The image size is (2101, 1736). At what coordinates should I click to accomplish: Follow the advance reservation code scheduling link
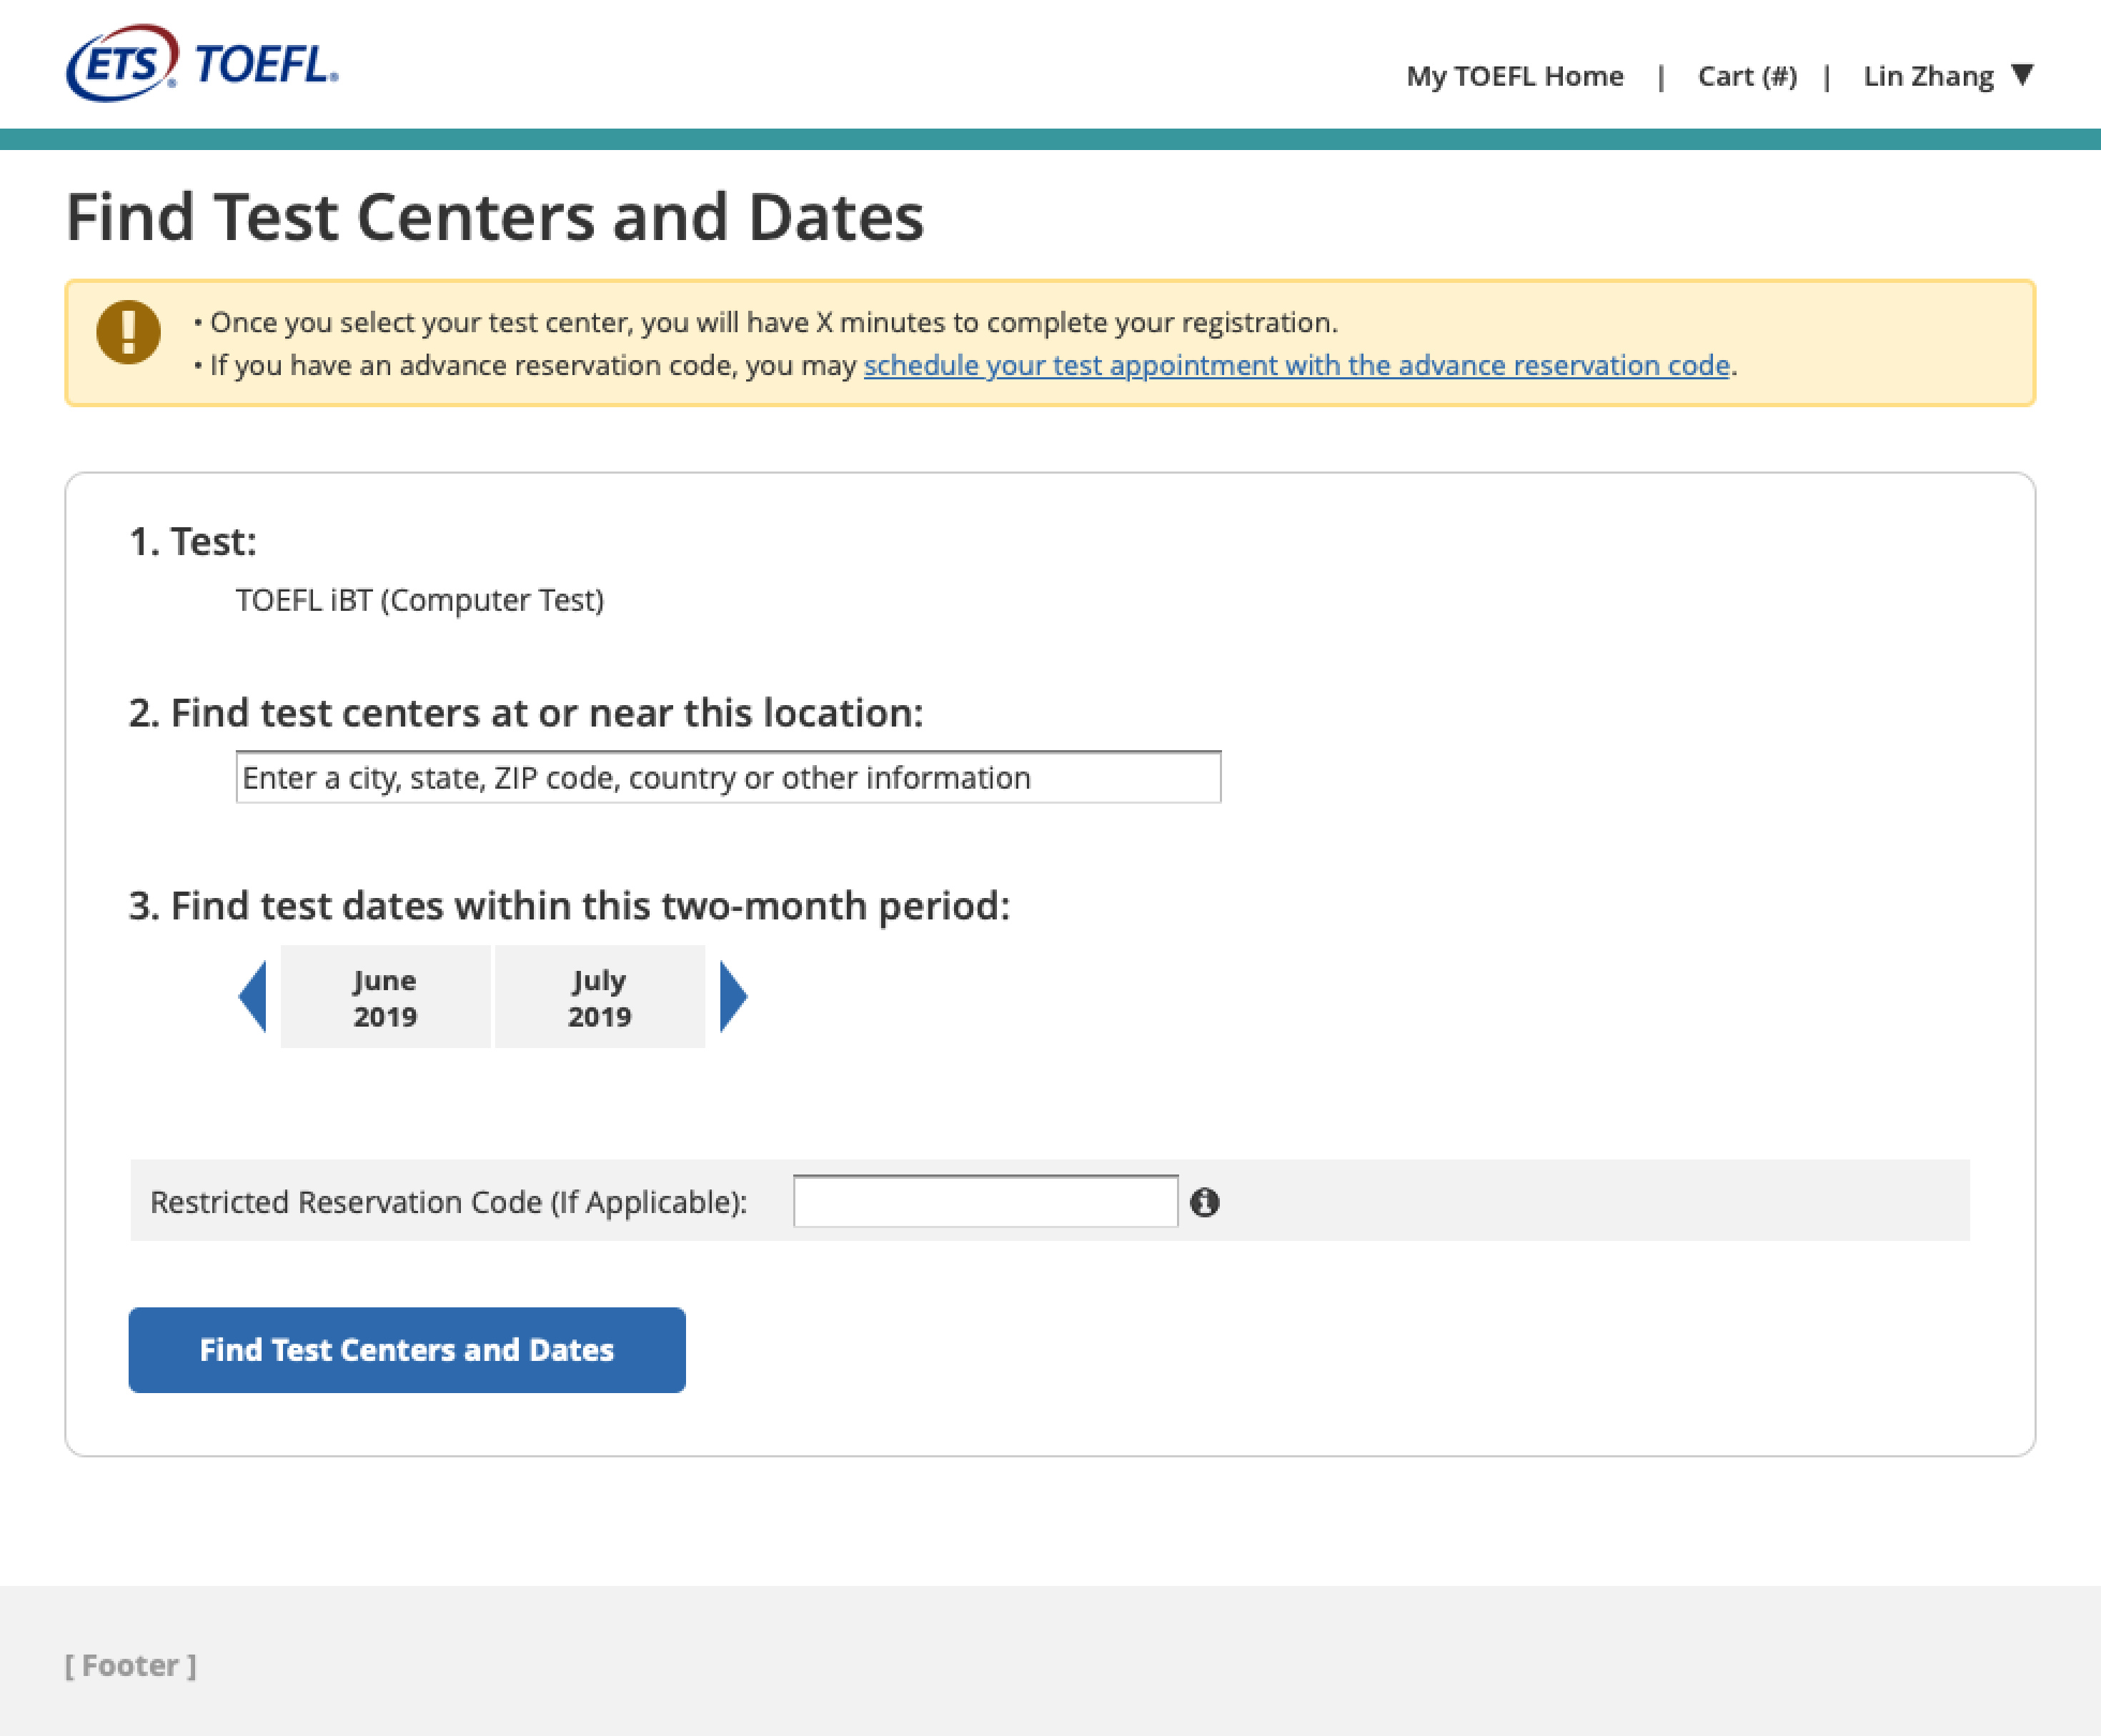1296,365
